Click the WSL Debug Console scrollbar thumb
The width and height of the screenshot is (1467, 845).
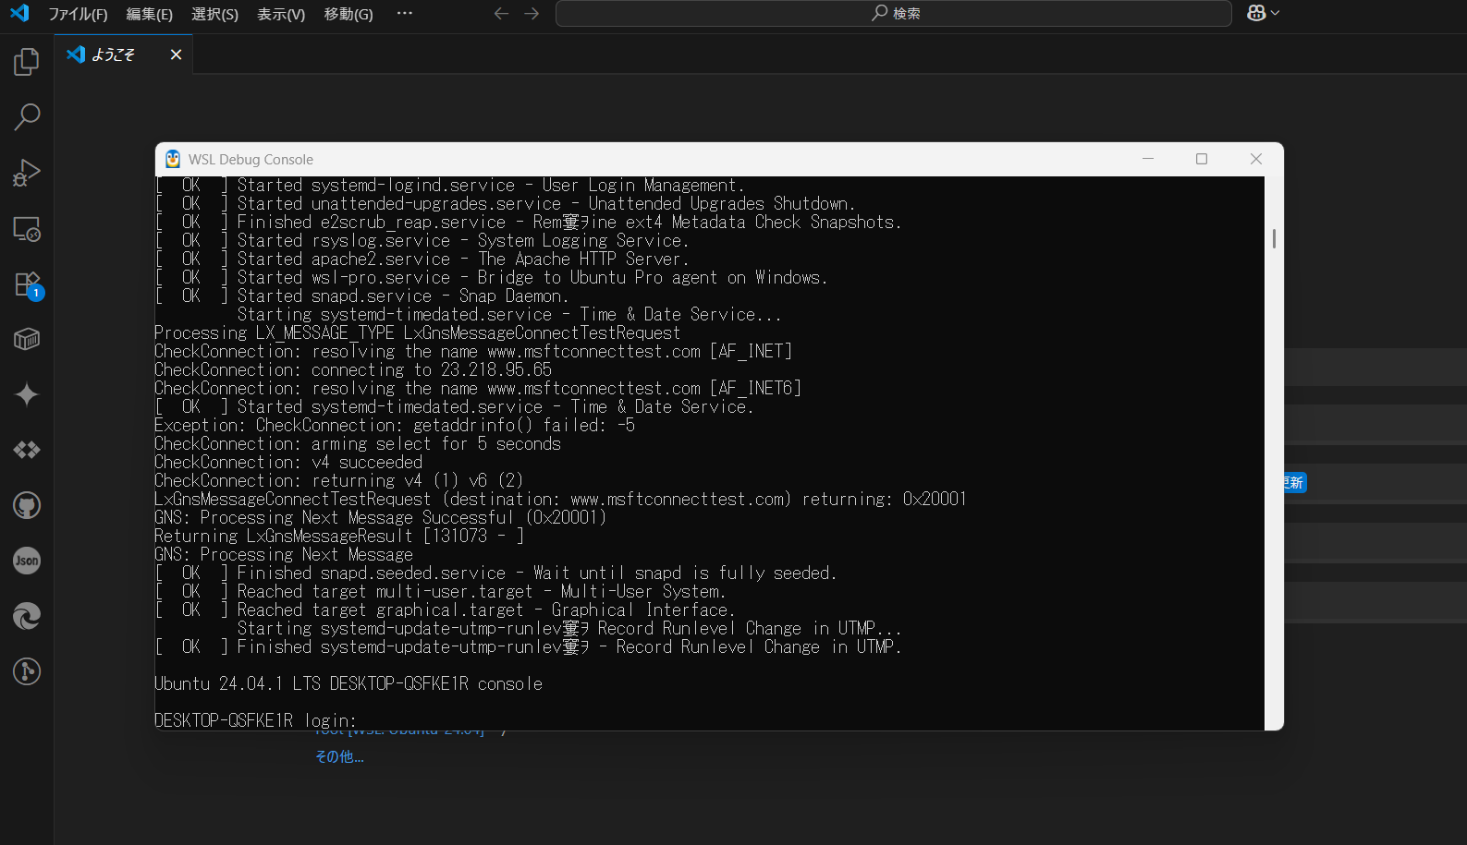click(1274, 238)
